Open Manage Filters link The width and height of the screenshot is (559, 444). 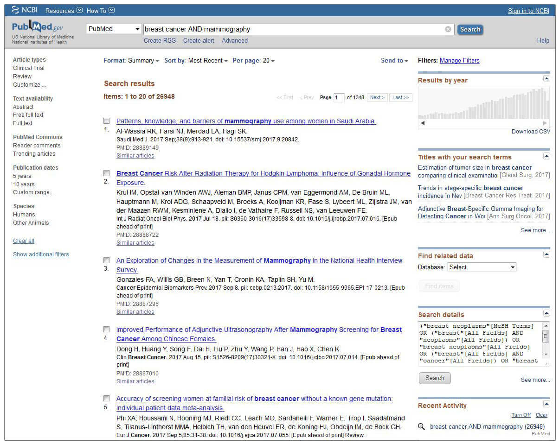(460, 61)
